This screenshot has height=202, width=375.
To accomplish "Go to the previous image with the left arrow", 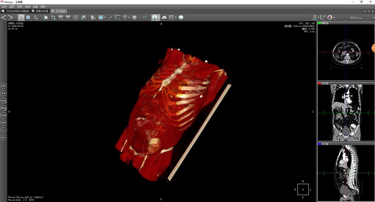I will pyautogui.click(x=4, y=18).
